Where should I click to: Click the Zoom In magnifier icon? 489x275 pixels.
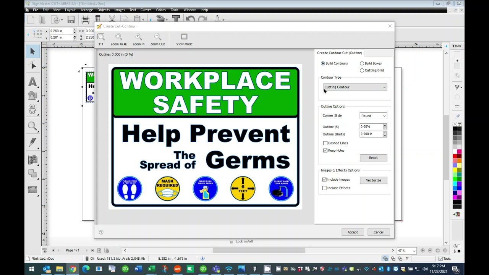[138, 37]
